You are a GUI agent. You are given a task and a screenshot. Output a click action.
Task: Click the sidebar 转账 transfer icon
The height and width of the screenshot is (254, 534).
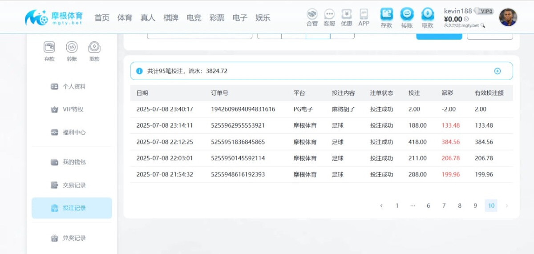(72, 47)
